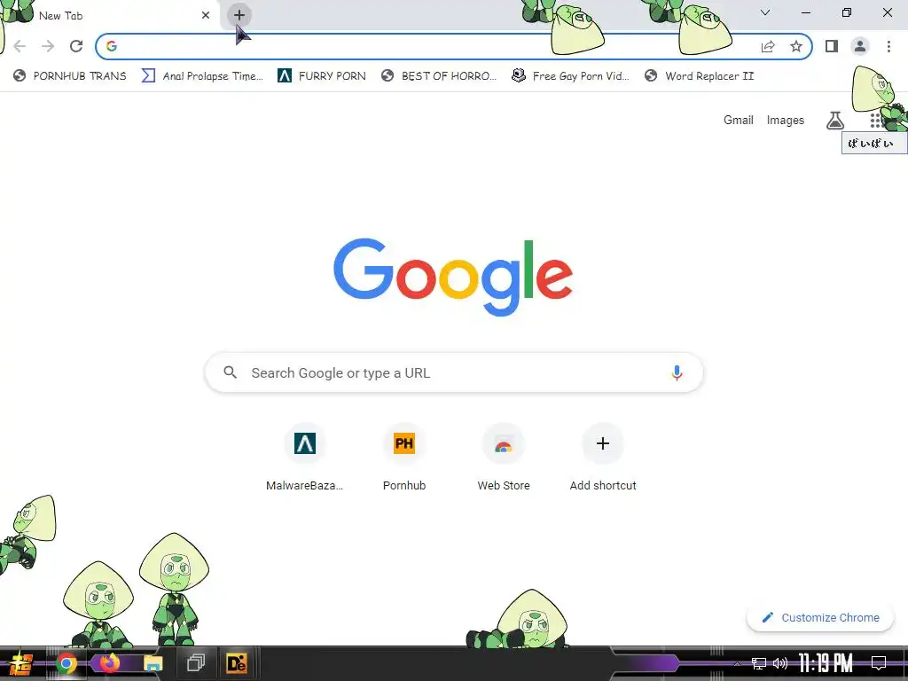Screen dimensions: 908x681
Task: Open the Start menu button
Action: pos(20,663)
